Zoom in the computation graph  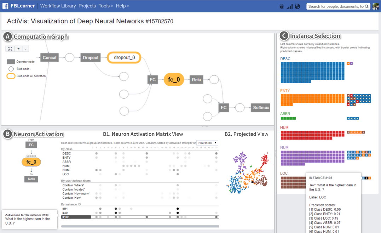tap(18, 49)
